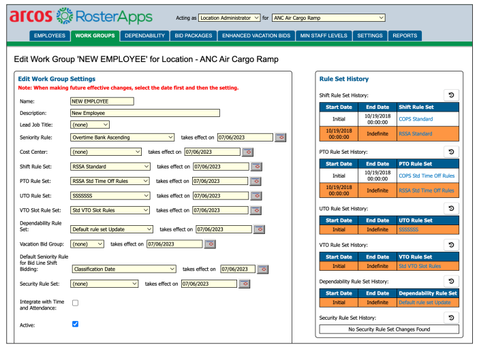Open the Acting as role dropdown
This screenshot has height=349, width=479.
pos(229,18)
